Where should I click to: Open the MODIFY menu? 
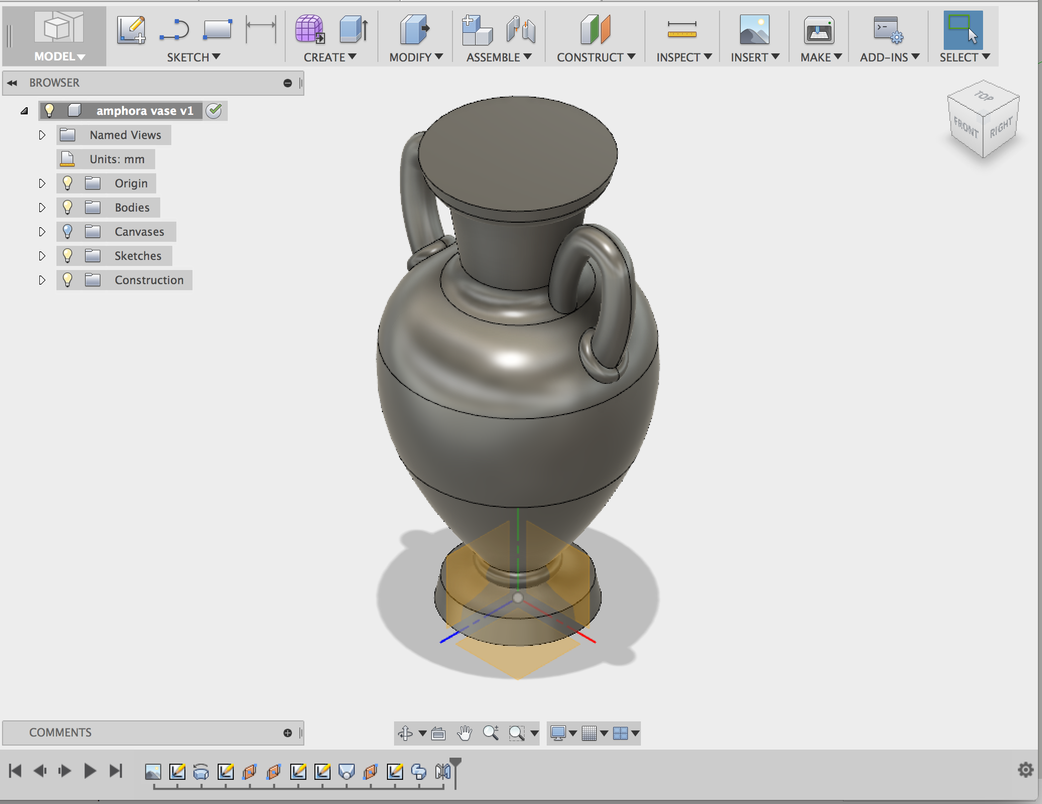tap(416, 57)
